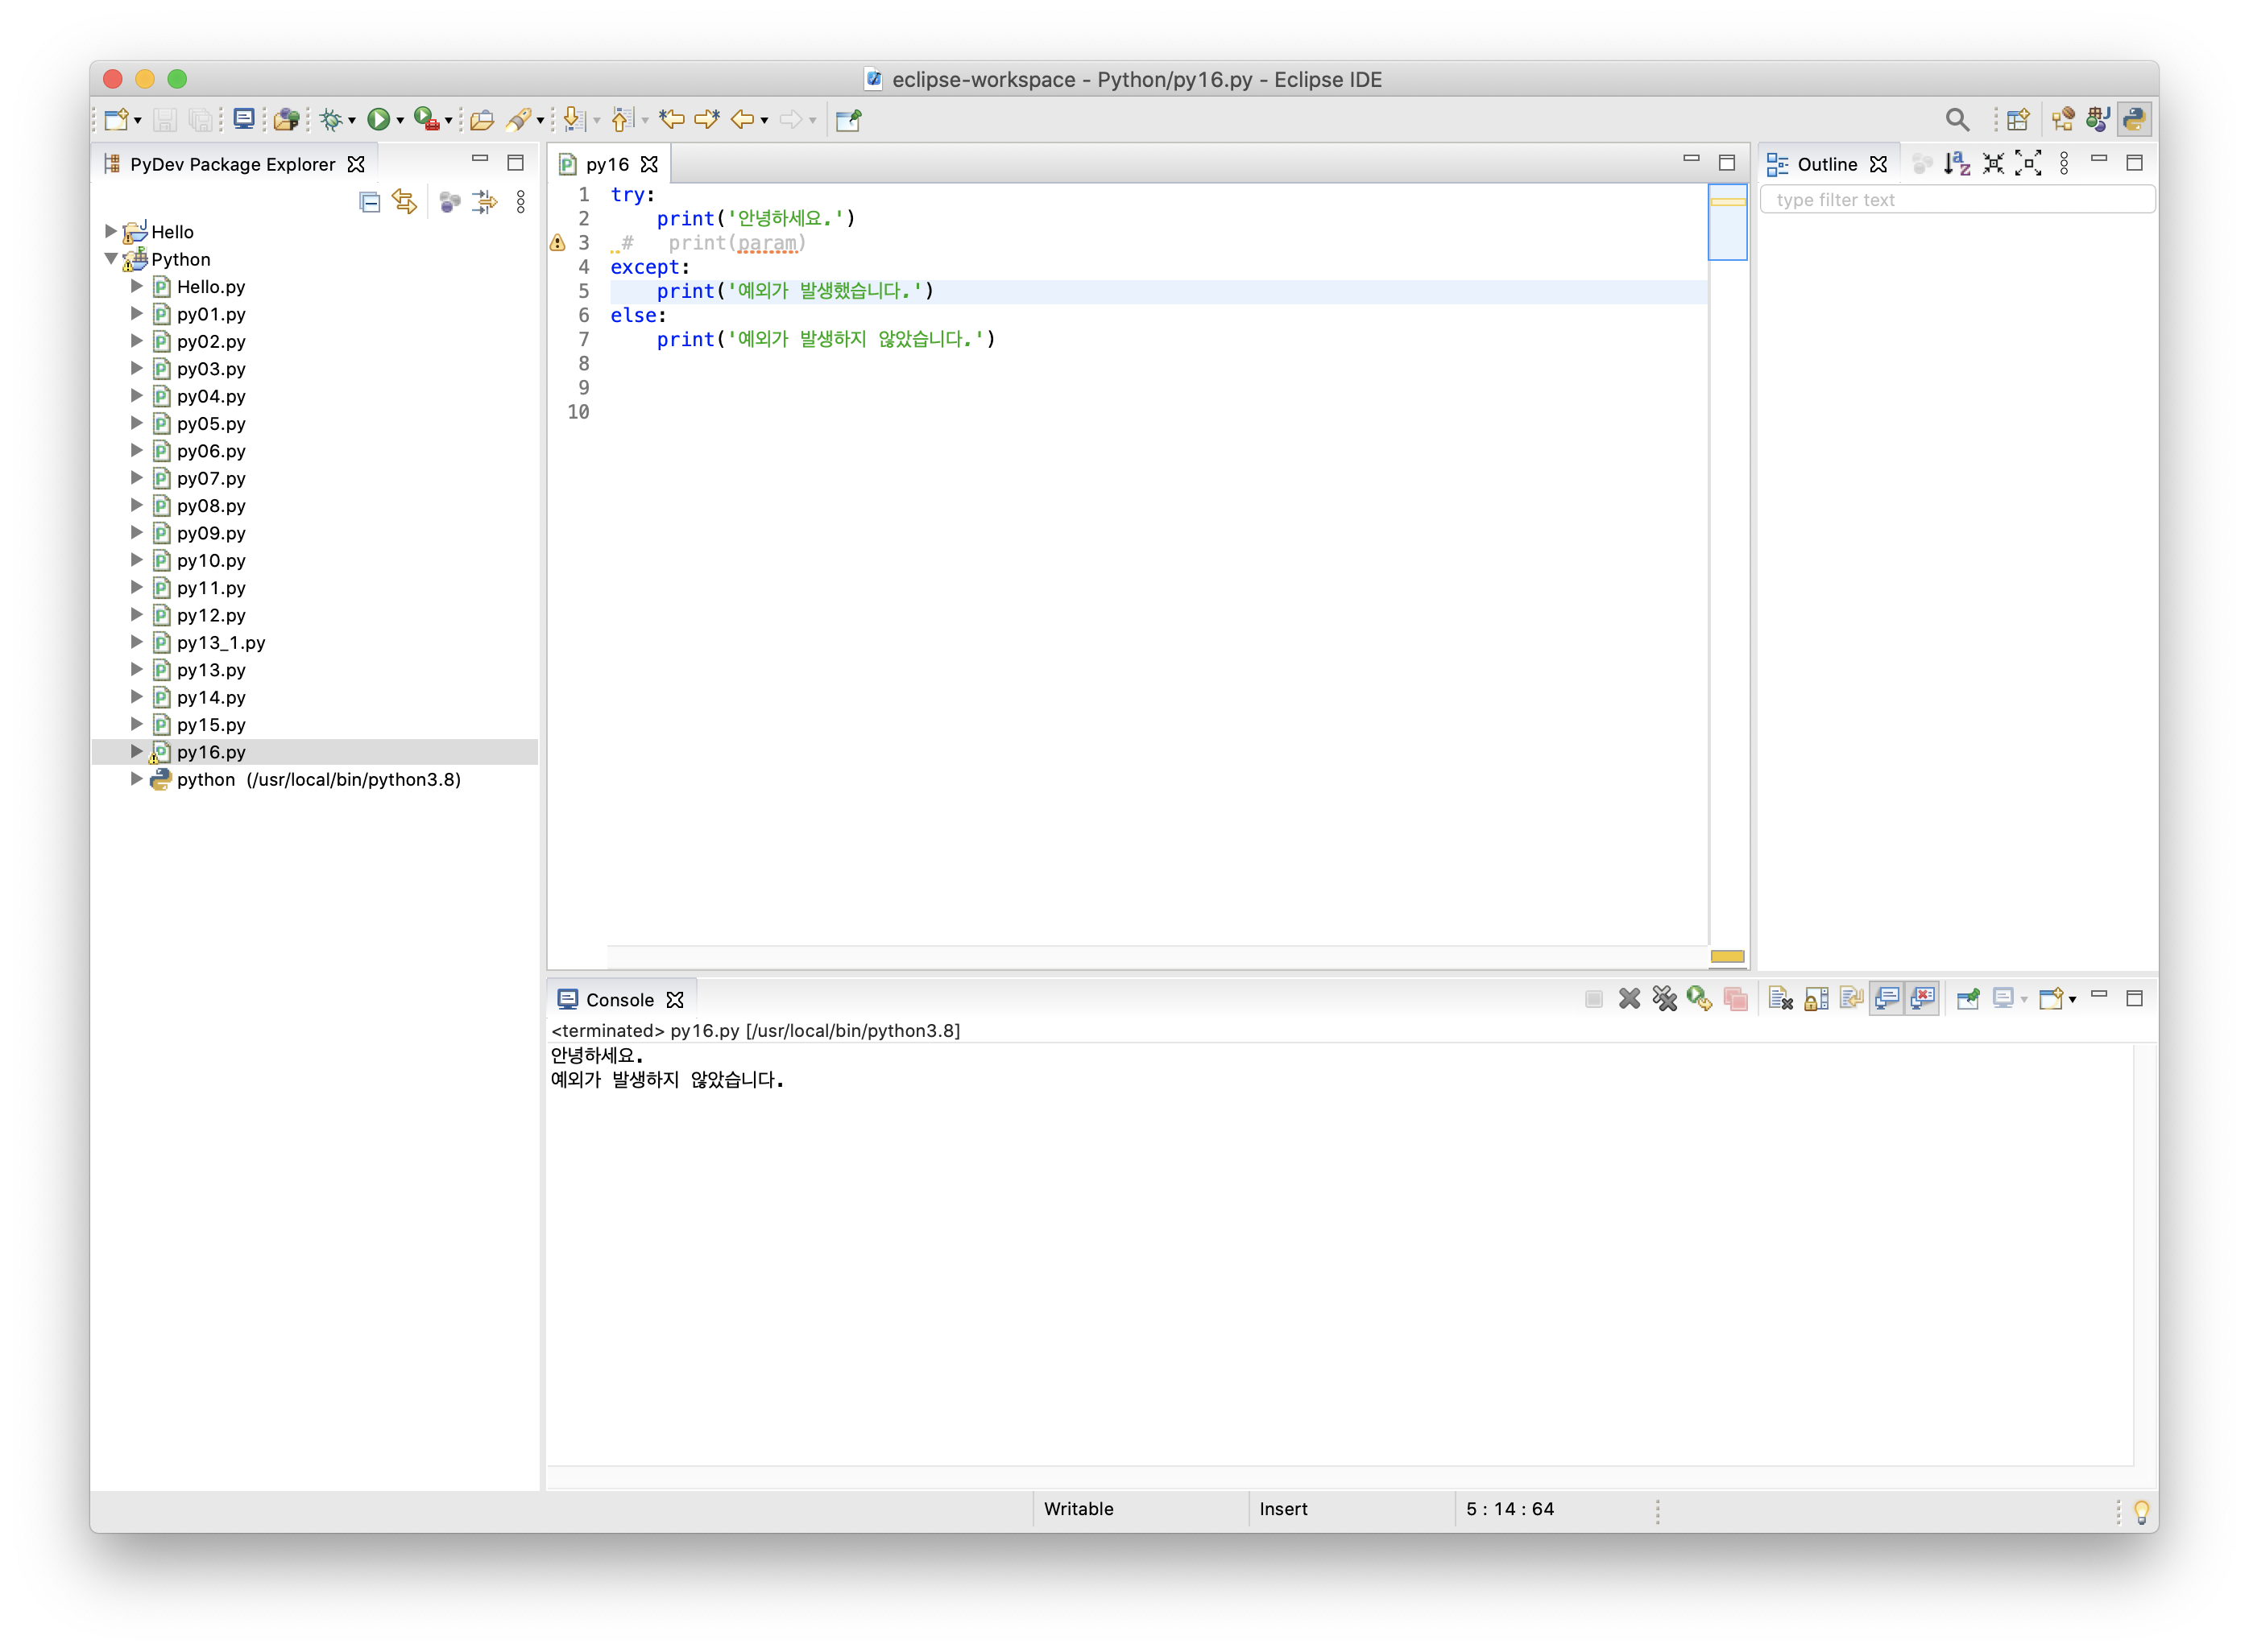Screen dimensions: 2249x1652
Task: Collapse all Outline nodes
Action: (x=1993, y=164)
